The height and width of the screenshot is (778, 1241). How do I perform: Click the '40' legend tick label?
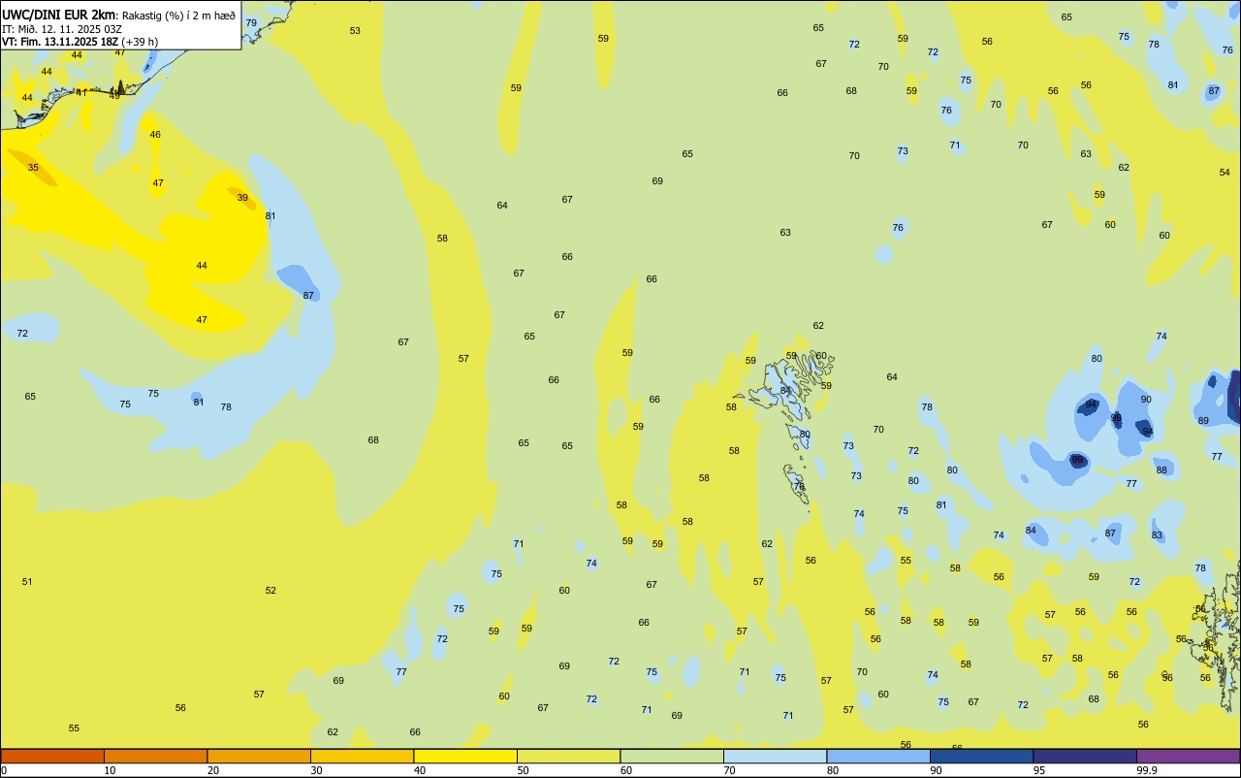(x=420, y=770)
